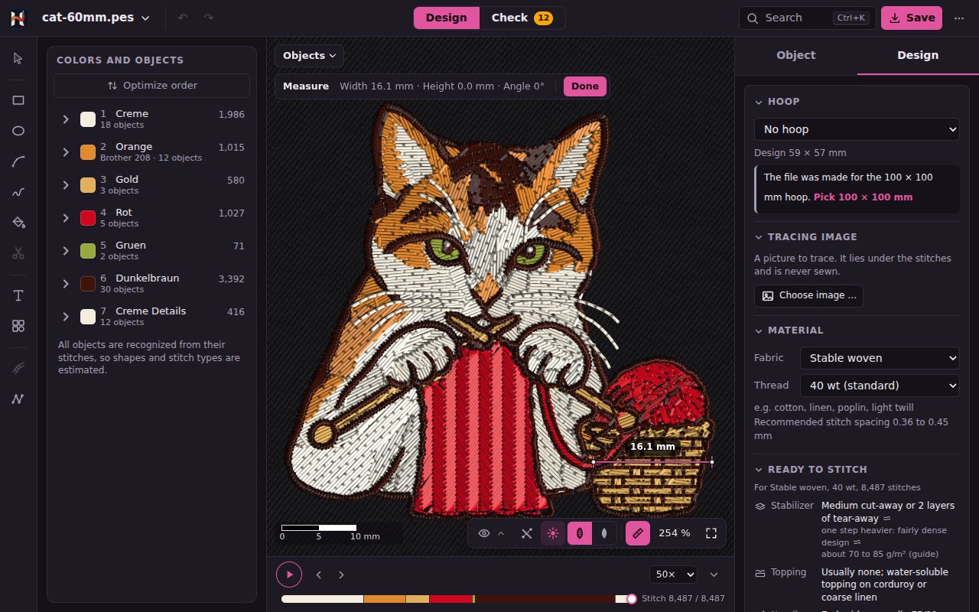Select the curved line tool
Viewport: 979px width, 612px height.
(18, 161)
